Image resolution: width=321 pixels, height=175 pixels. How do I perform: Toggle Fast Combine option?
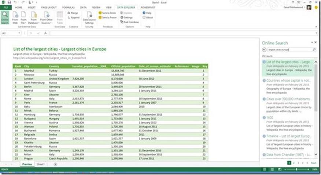pyautogui.click(x=130, y=22)
